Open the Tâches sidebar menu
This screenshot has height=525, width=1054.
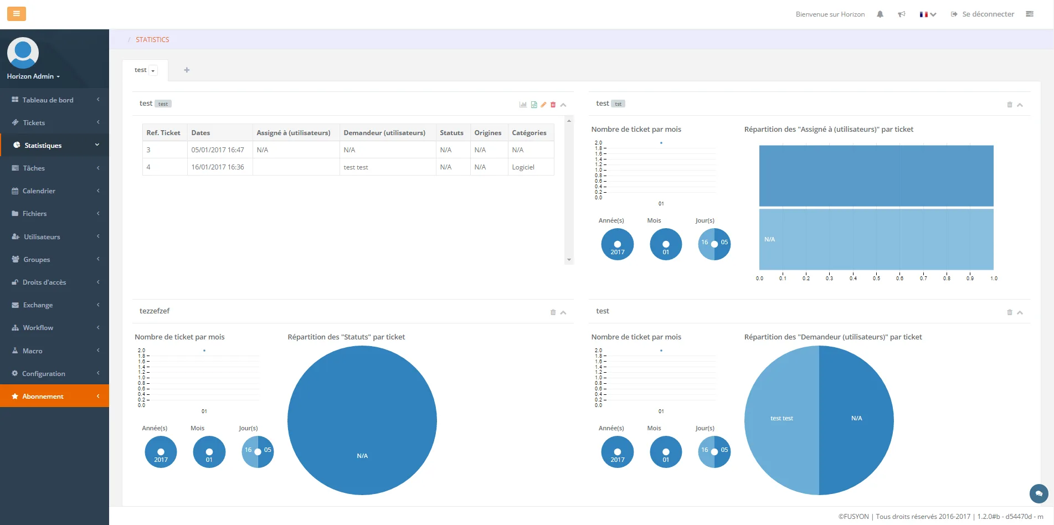(54, 168)
